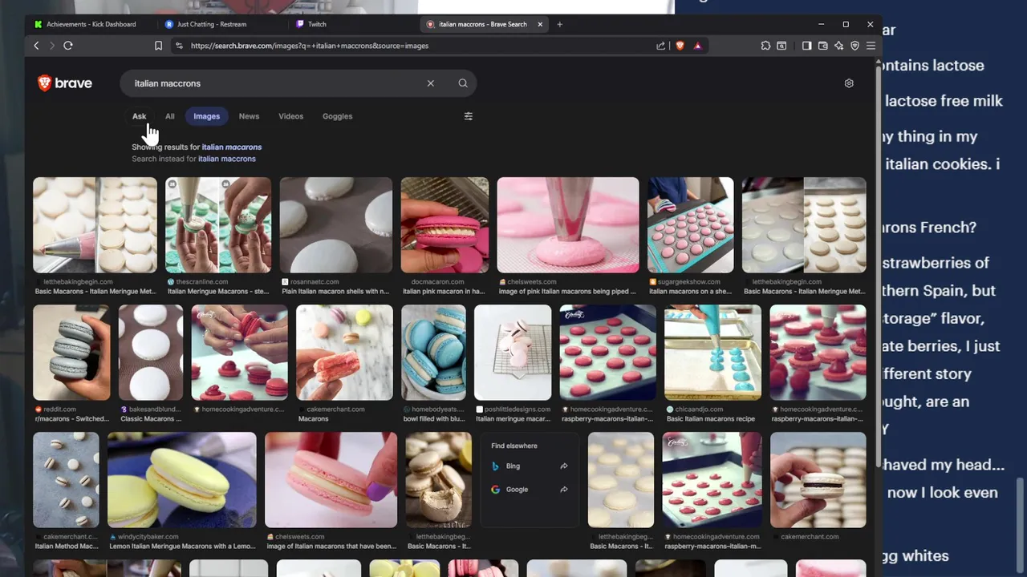Open rosannaetc.com plain macaron shells image
1027x577 pixels.
point(336,225)
